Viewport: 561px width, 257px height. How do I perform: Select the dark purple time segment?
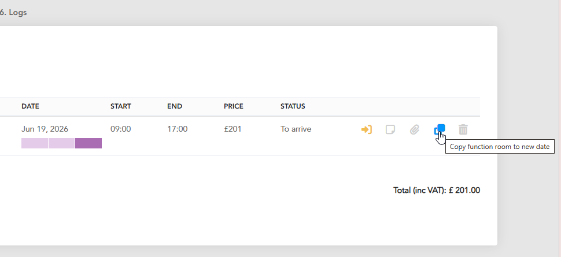point(88,143)
